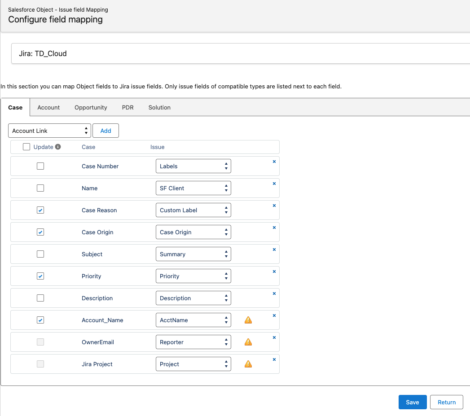Switch to the PDR tab
This screenshot has width=470, height=416.
coord(127,107)
